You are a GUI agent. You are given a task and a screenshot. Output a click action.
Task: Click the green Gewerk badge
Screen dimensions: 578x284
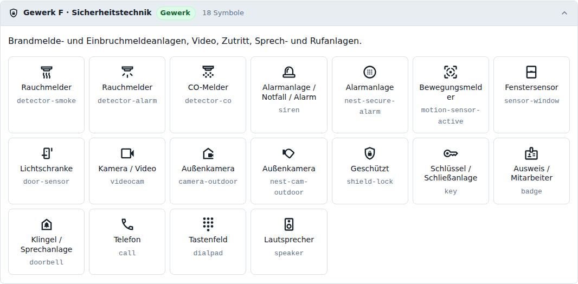pos(176,13)
